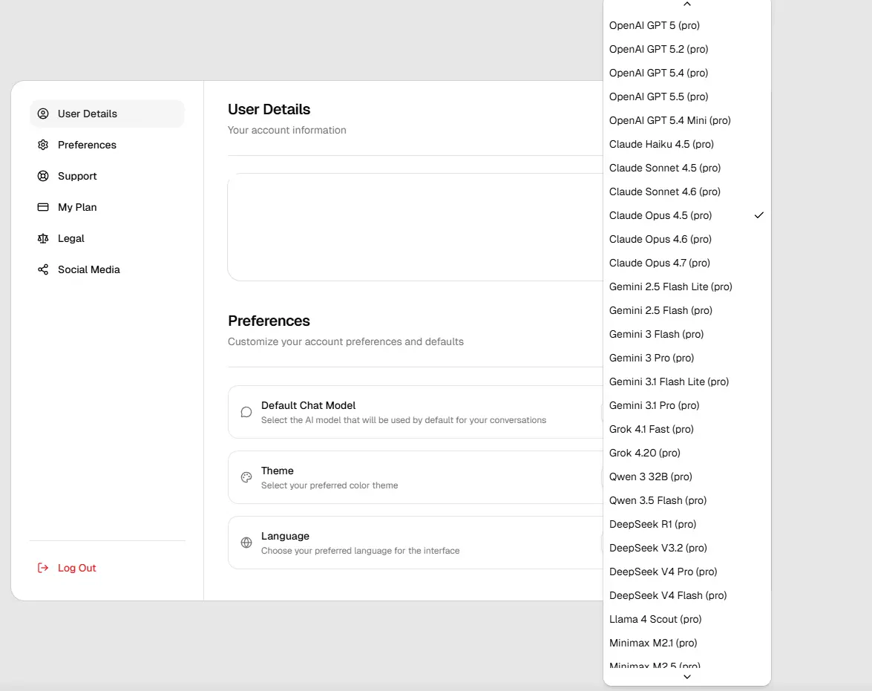The width and height of the screenshot is (872, 691).
Task: Choose Gemini 3.1 Pro (pro)
Action: 686,405
